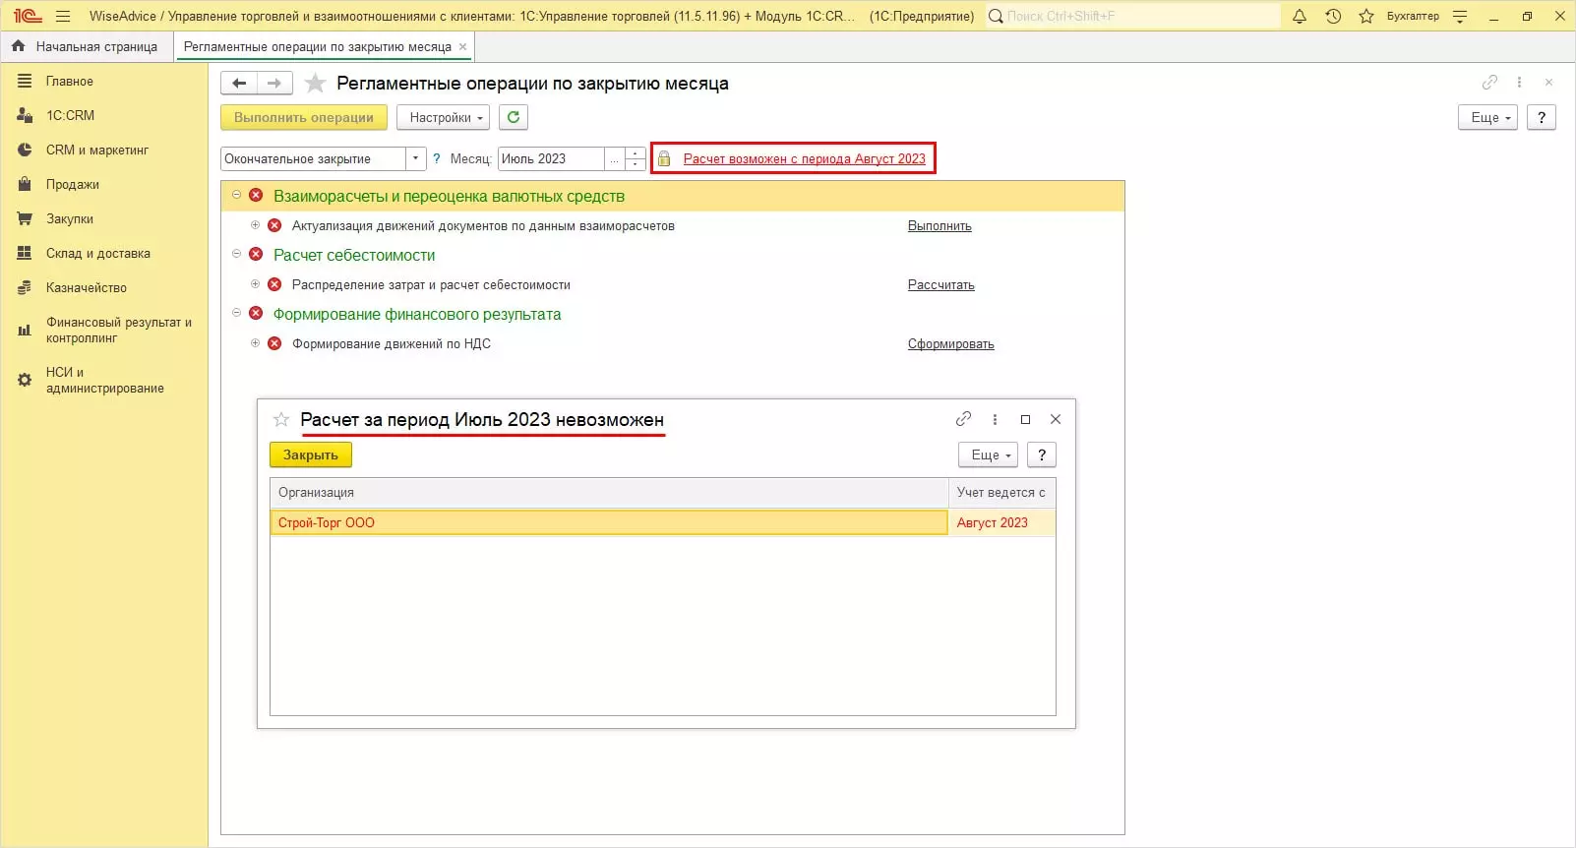1576x848 pixels.
Task: Open the history clock icon
Action: (1333, 17)
